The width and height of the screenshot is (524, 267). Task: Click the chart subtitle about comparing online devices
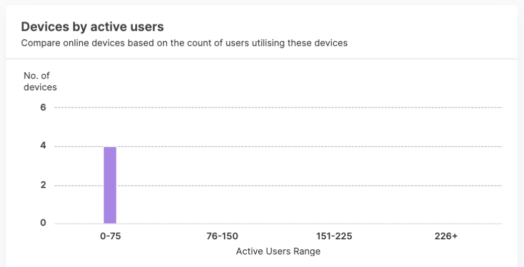pos(184,43)
